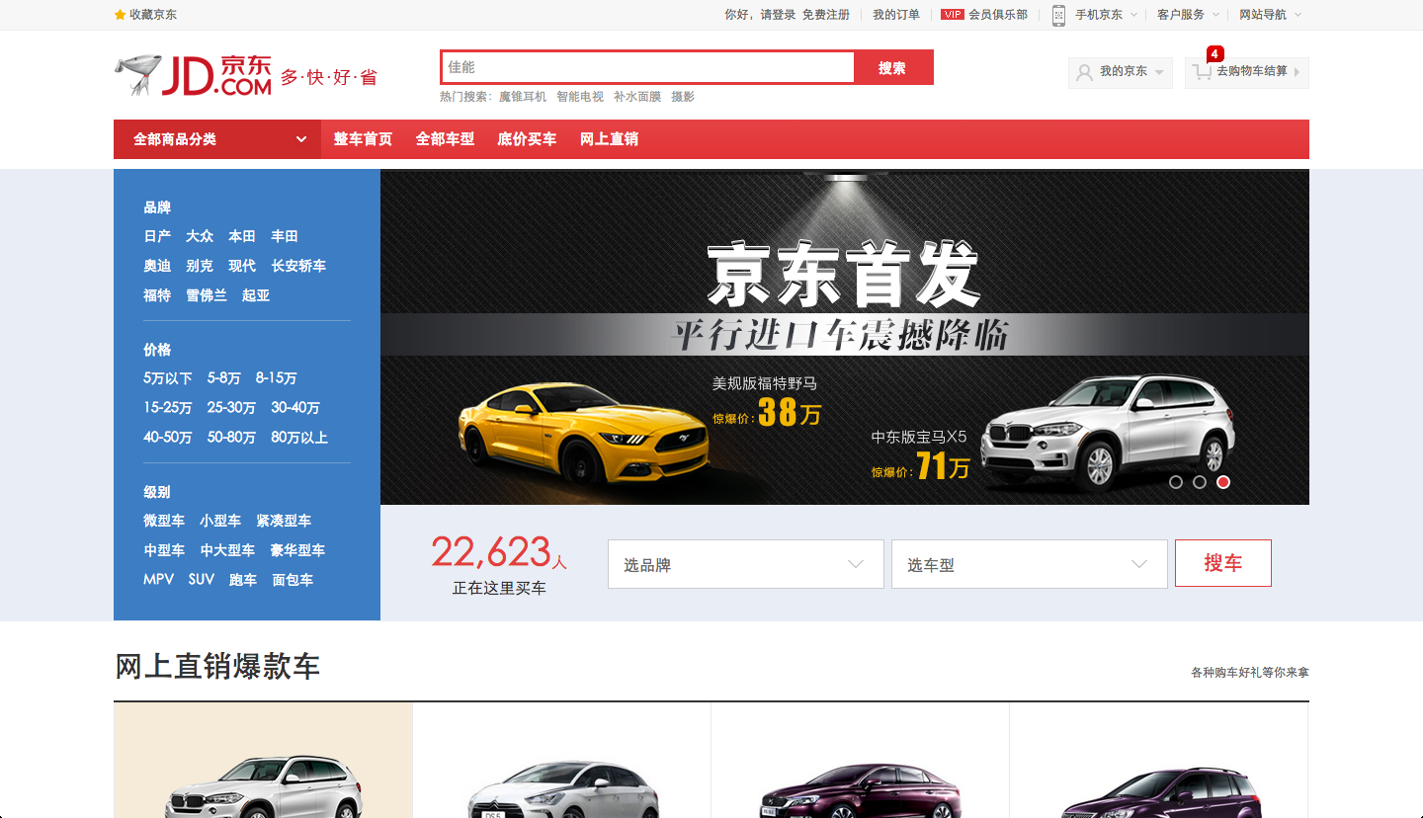This screenshot has height=818, width=1423.
Task: Filter by price 5万以下
Action: (168, 378)
